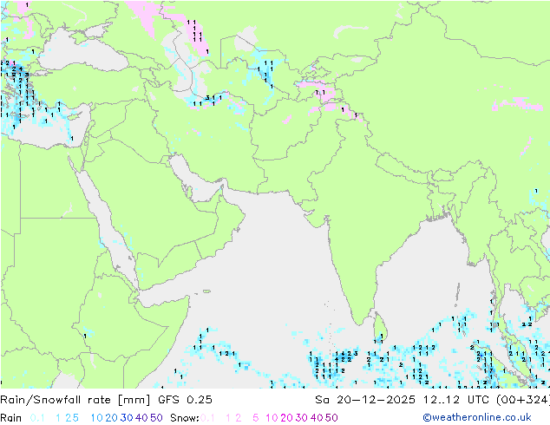This screenshot has height=425, width=550.
Task: Pick the Snow 20 legend value
Action: (286, 418)
